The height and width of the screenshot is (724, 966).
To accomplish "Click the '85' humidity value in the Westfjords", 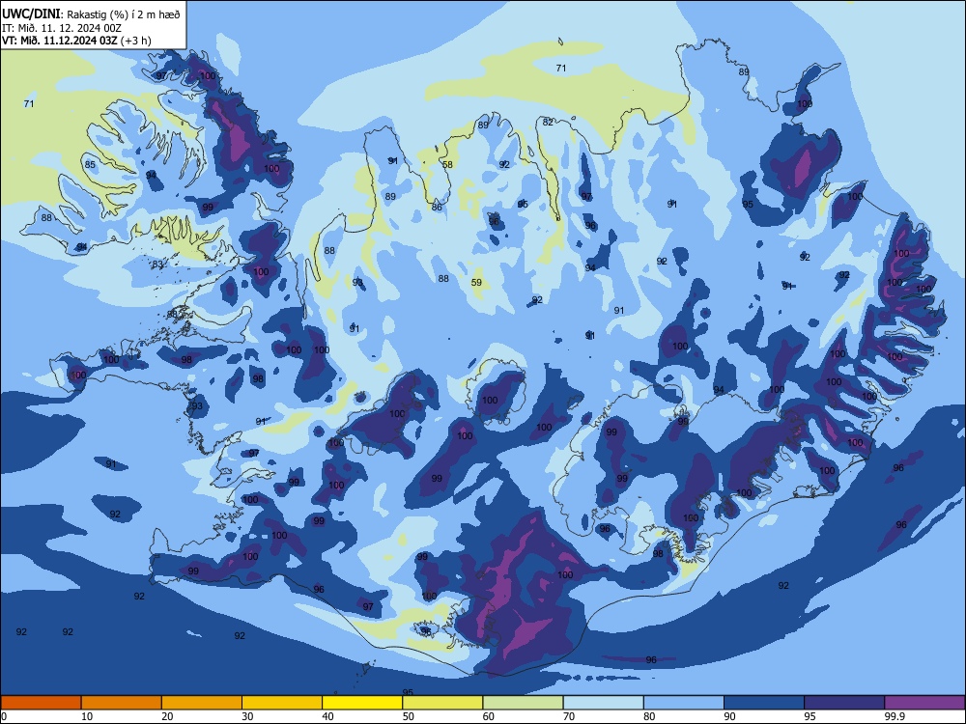I will pos(90,164).
